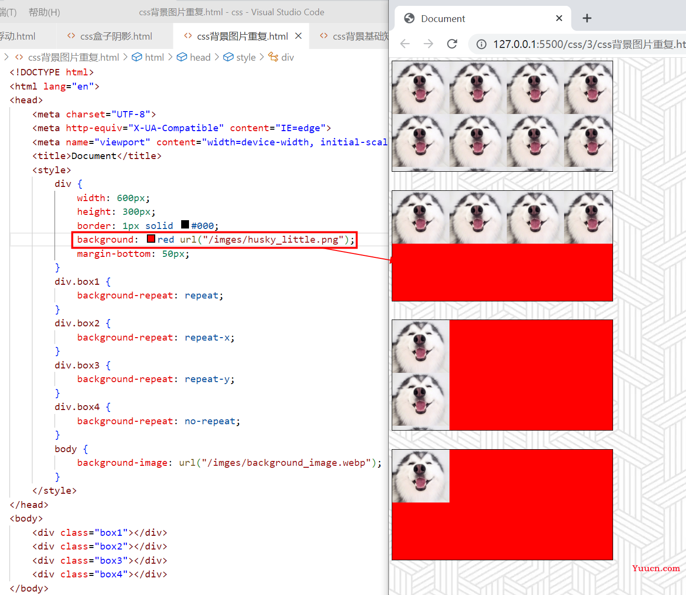Click the head breadcrumb cube icon

(182, 57)
